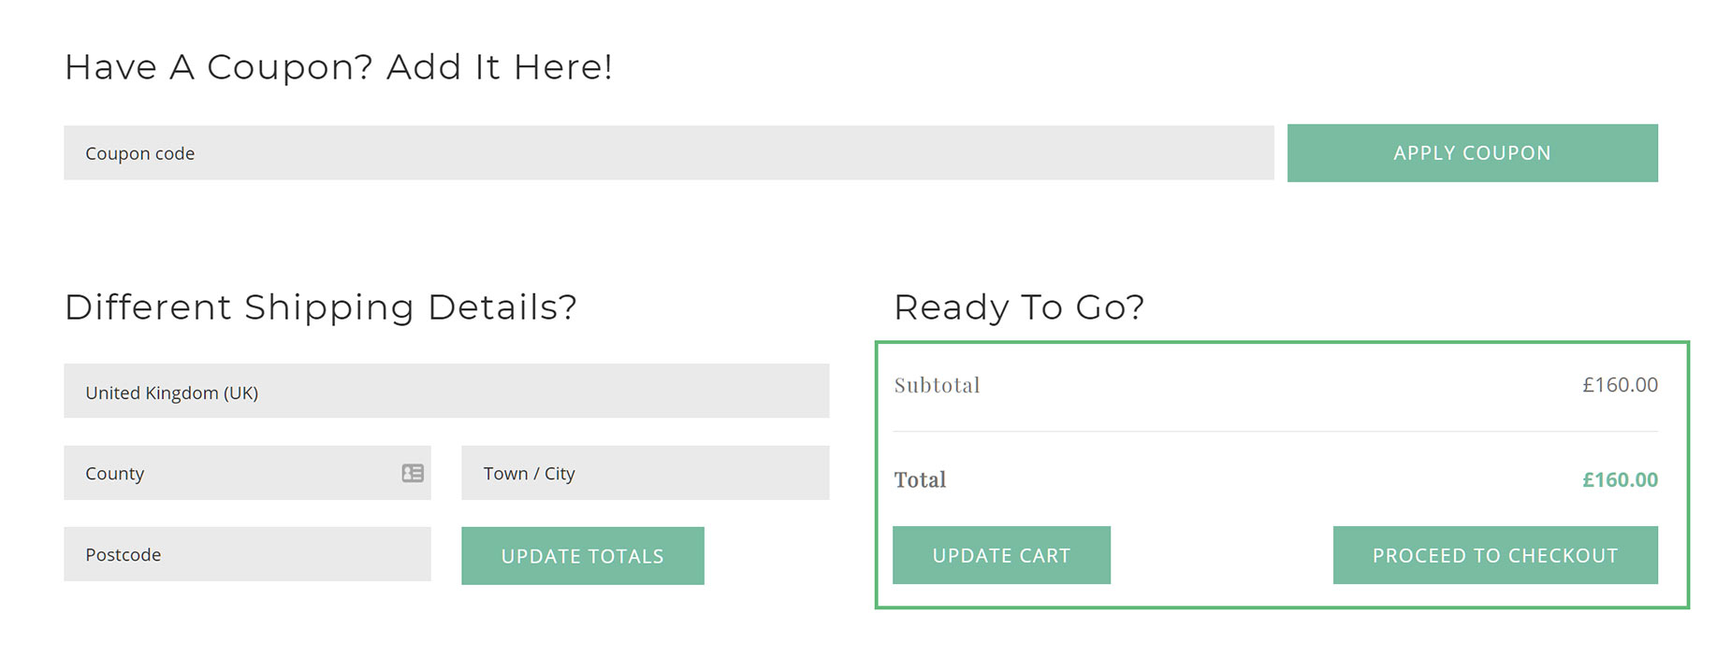1731x656 pixels.
Task: Click the divider line below Subtotal row
Action: pos(1275,431)
